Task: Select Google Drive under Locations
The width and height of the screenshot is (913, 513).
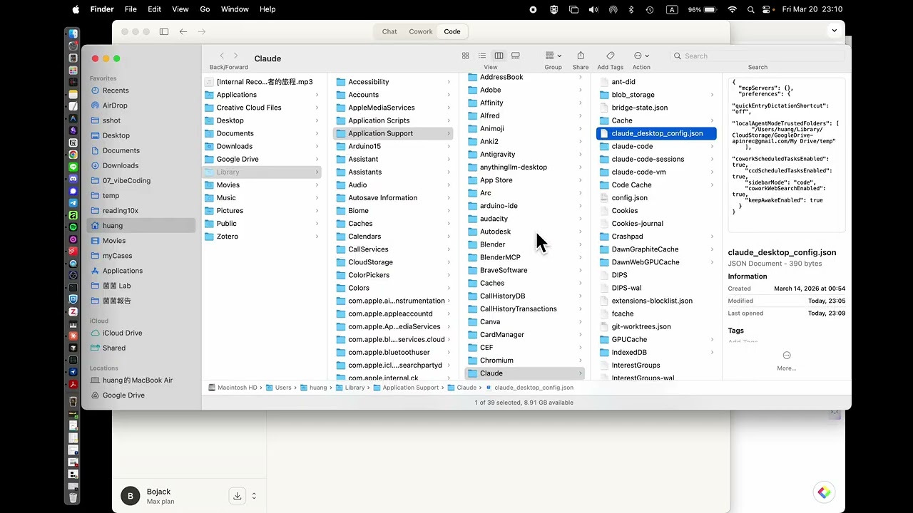Action: click(x=123, y=395)
